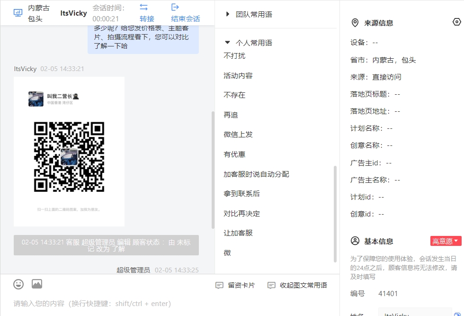Open the 高意愿 status dropdown
The width and height of the screenshot is (464, 316).
[446, 241]
